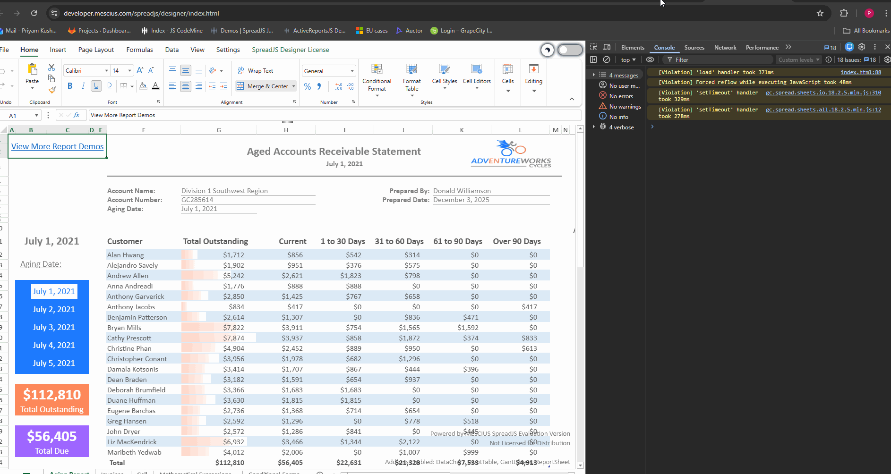Toggle live expression eye icon
The image size is (891, 474).
pos(650,59)
